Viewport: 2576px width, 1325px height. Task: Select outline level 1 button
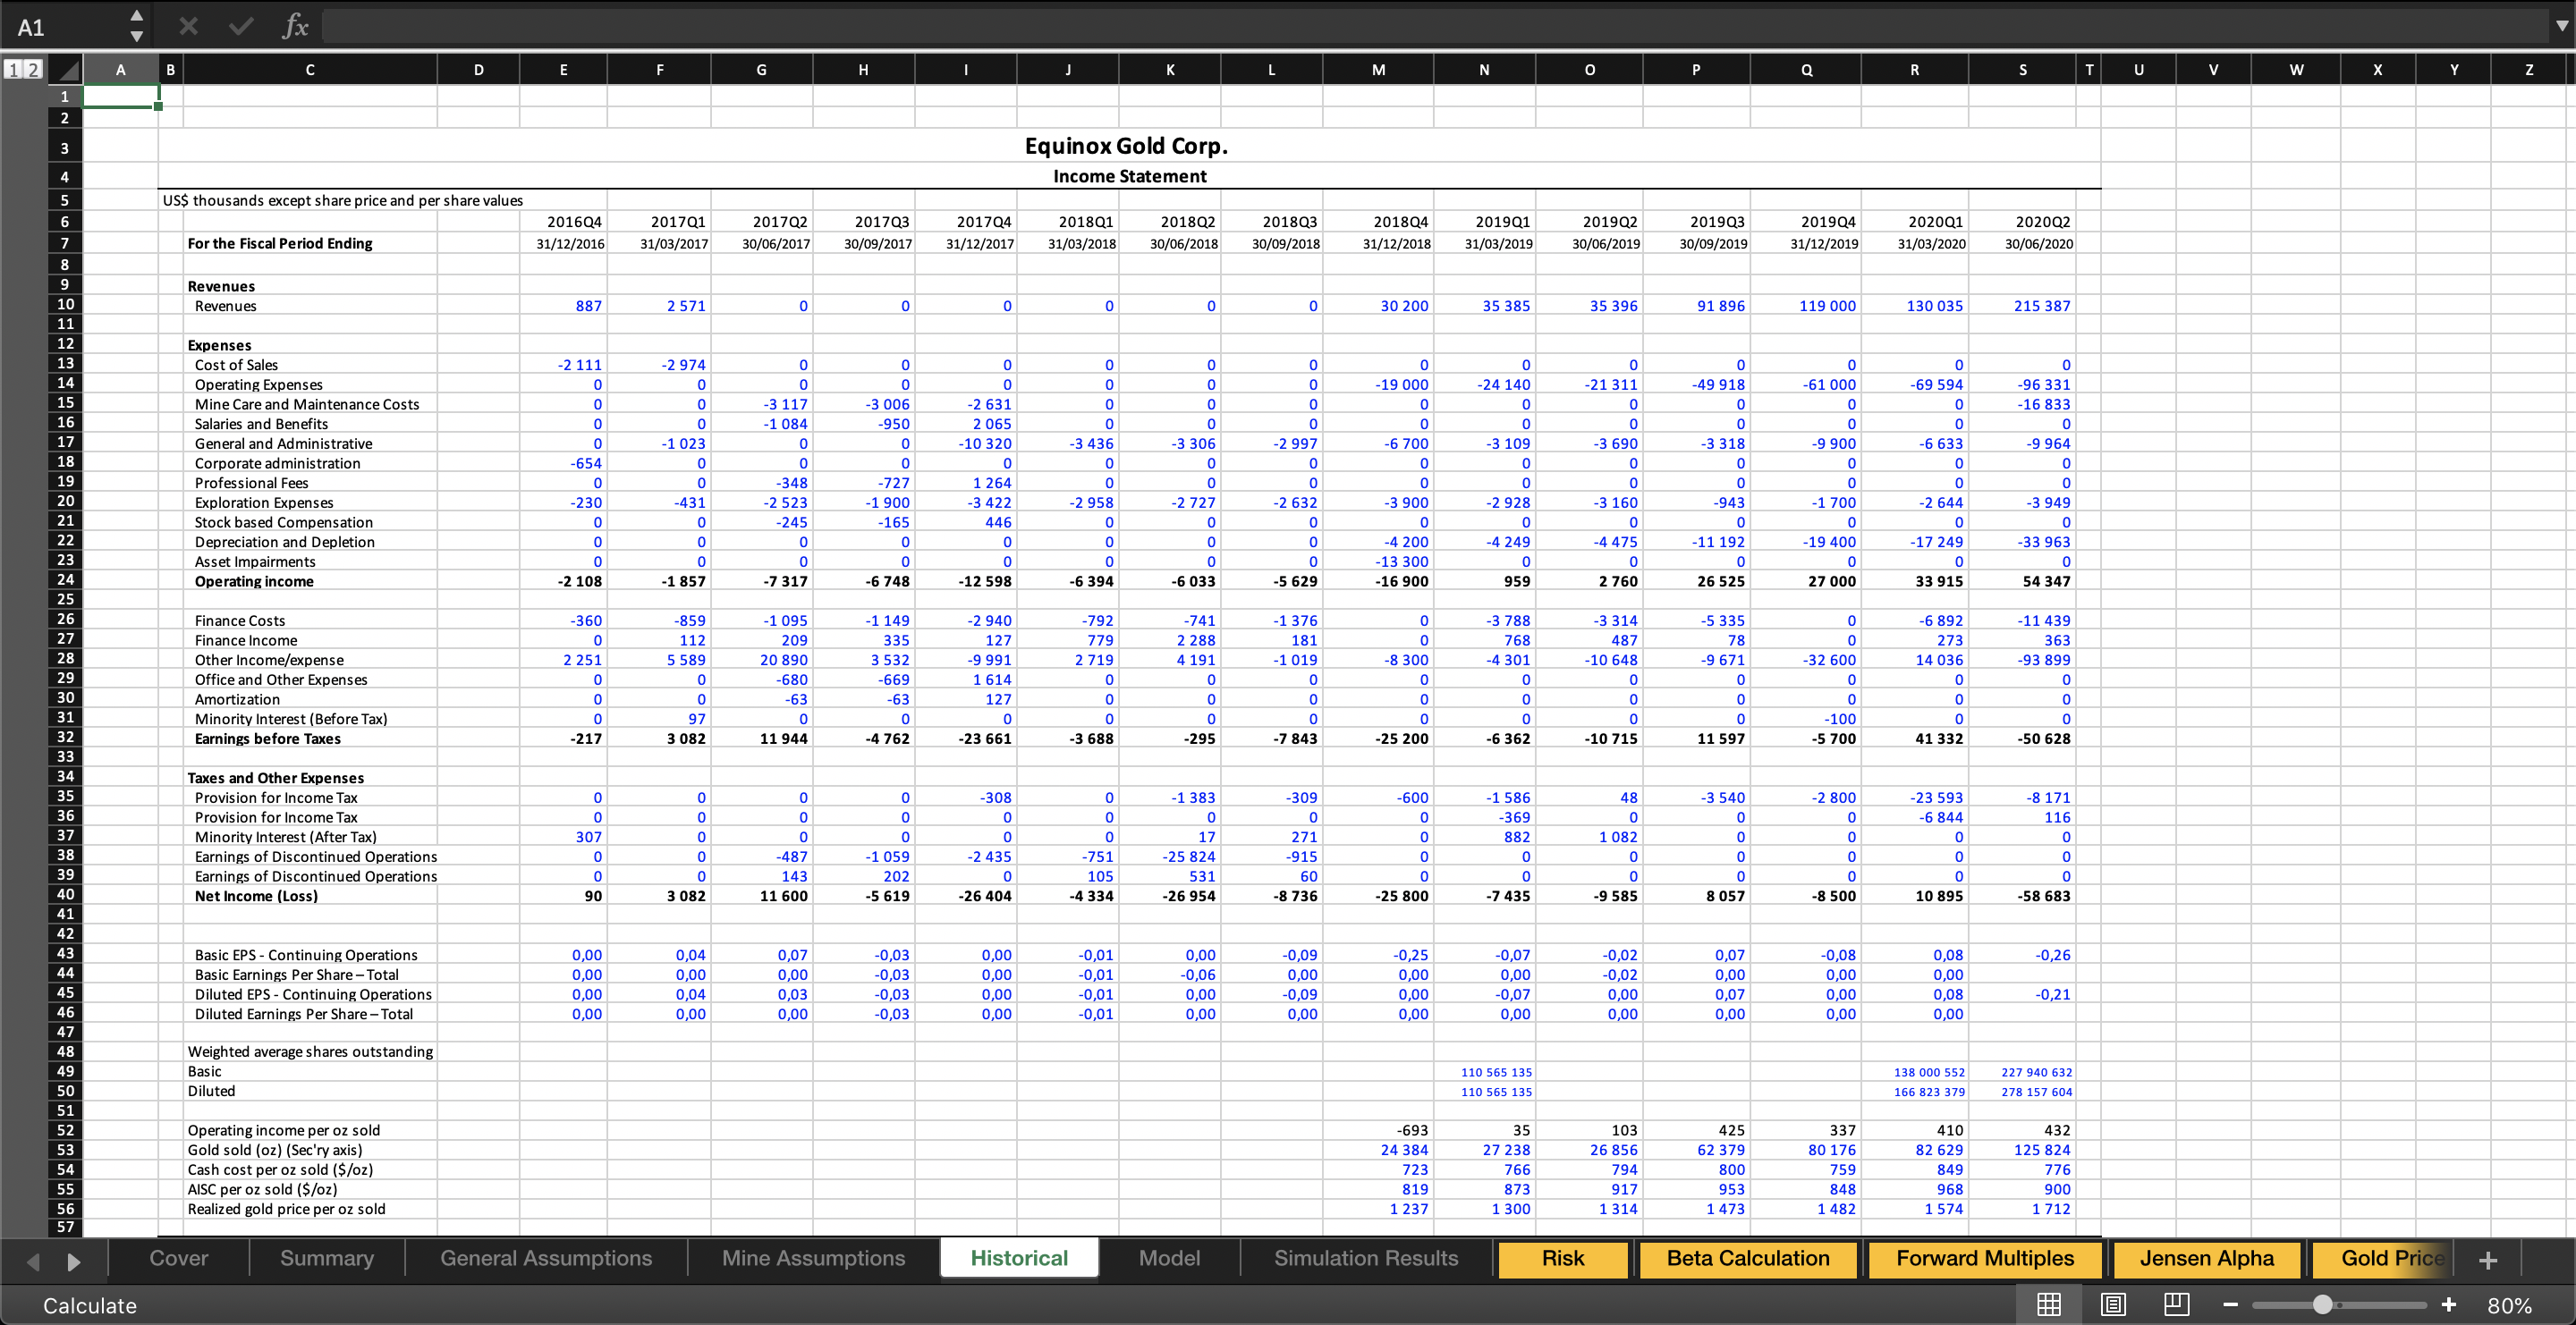click(13, 70)
